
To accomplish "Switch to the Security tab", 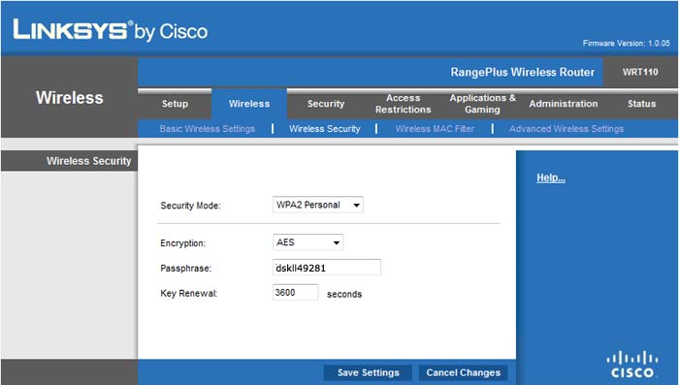I will tap(326, 104).
